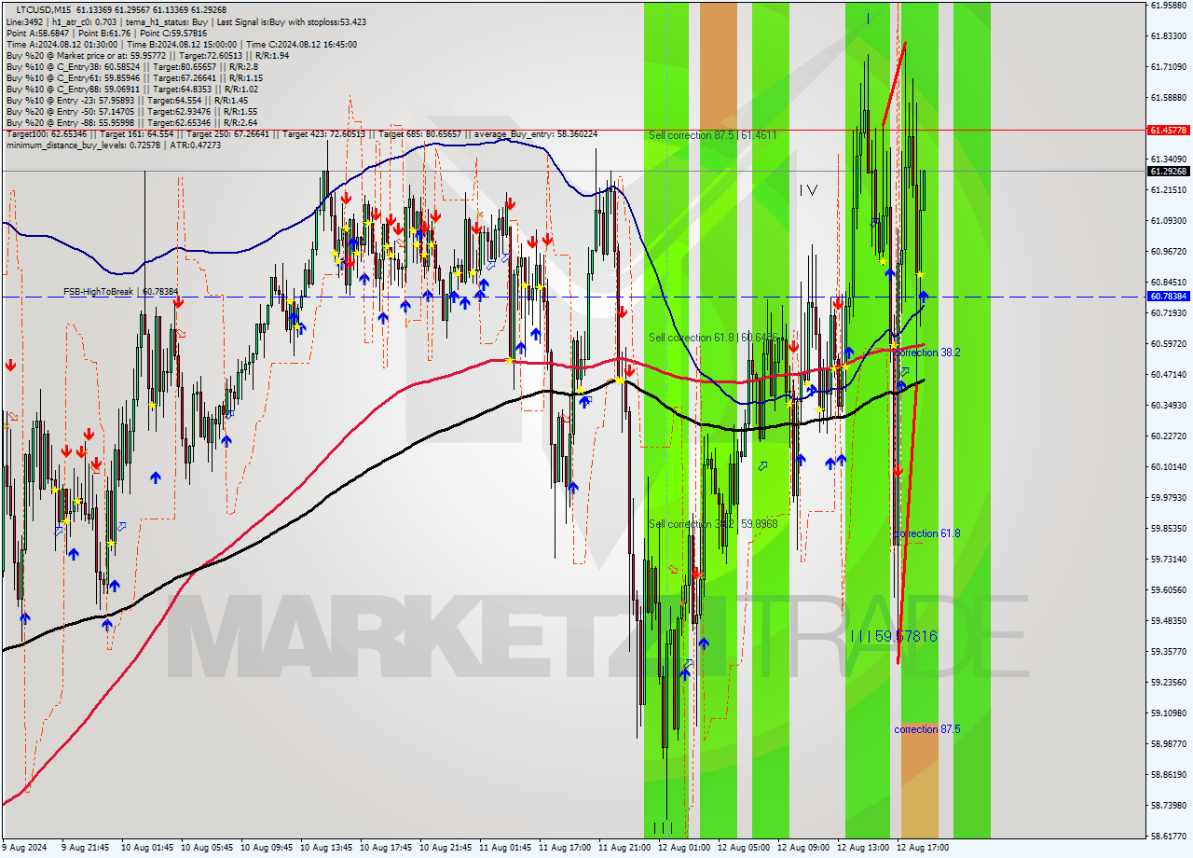Screen dimensions: 1193x858
Task: Click the 'Point A:58.6847' info line
Action: coord(106,33)
